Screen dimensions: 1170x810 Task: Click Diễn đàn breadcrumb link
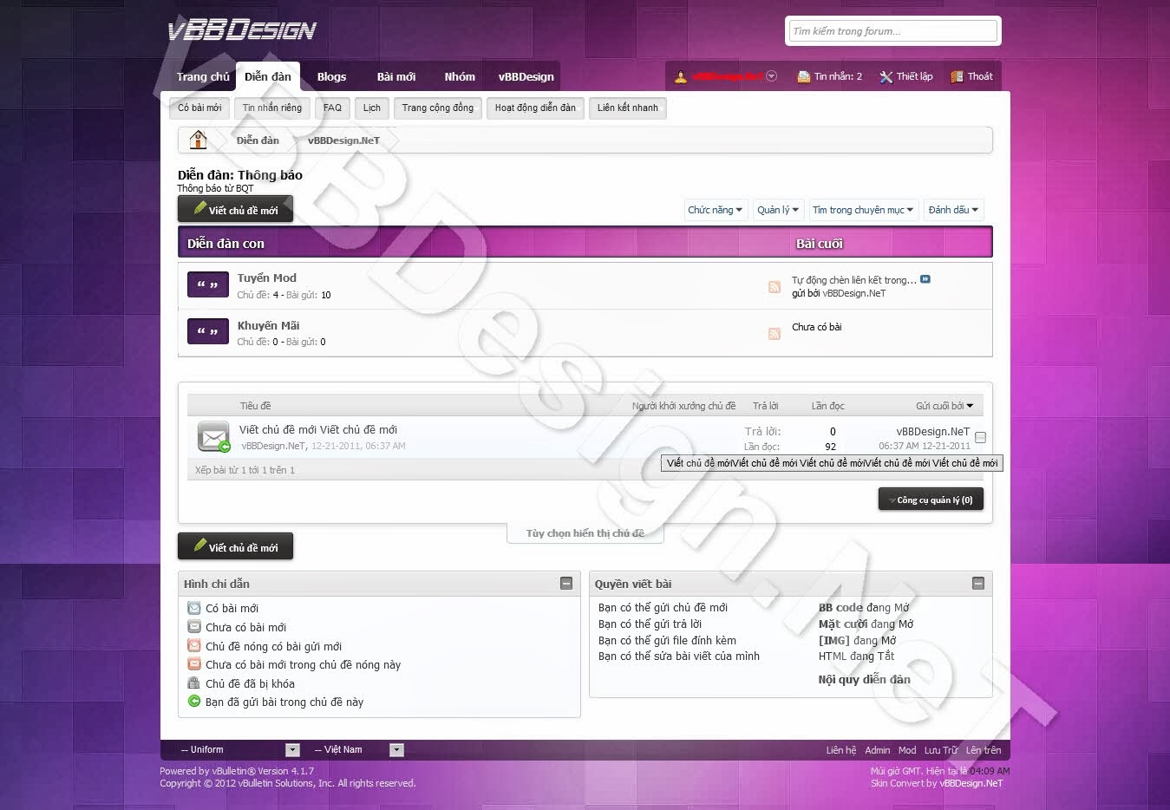[258, 140]
